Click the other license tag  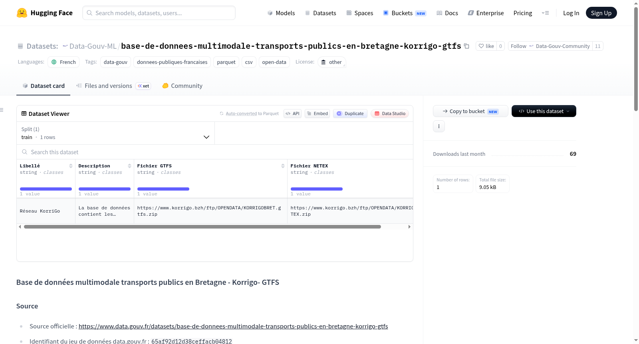tap(331, 62)
